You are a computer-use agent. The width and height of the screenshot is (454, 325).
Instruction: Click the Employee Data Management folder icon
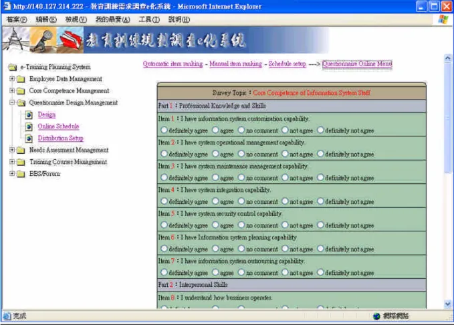coord(21,79)
